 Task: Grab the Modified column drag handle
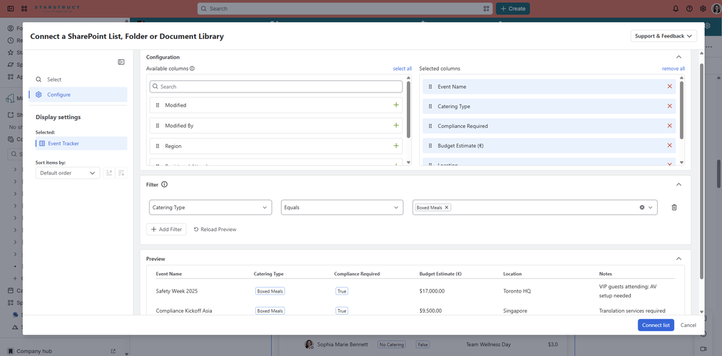[158, 105]
